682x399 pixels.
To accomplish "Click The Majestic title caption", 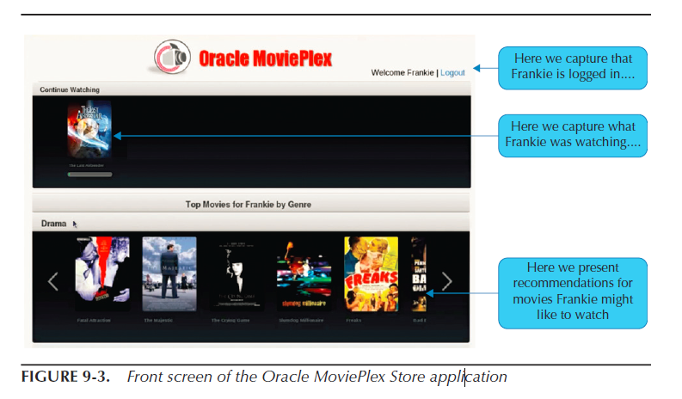I will [158, 320].
